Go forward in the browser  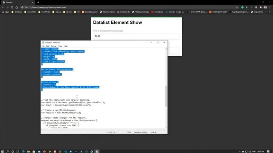click(x=7, y=8)
